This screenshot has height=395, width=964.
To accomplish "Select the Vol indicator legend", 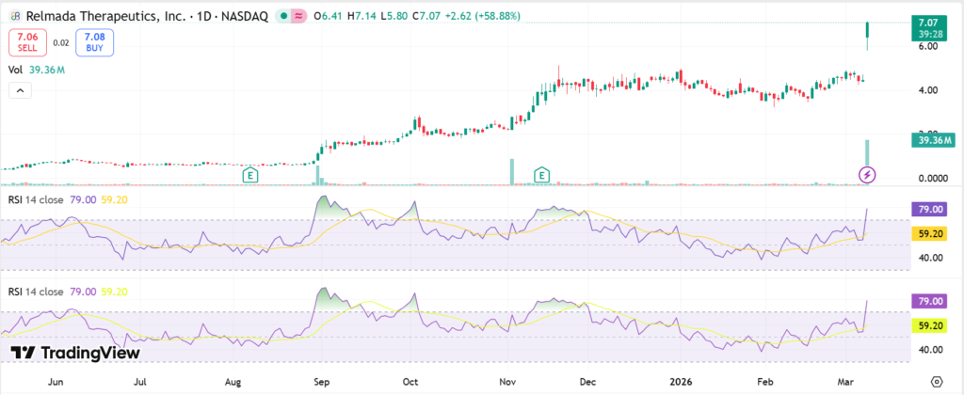I will coord(15,69).
